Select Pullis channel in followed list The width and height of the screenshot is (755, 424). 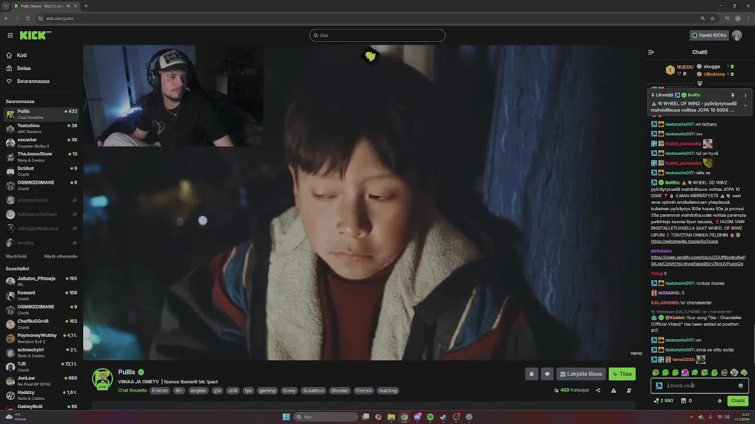click(41, 114)
